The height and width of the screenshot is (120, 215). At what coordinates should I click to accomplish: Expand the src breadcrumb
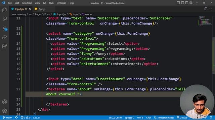[x=31, y=14]
